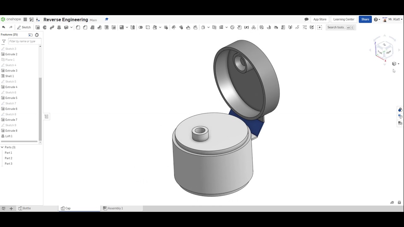Image resolution: width=404 pixels, height=227 pixels.
Task: Select the Rib tool
Action: (99, 27)
